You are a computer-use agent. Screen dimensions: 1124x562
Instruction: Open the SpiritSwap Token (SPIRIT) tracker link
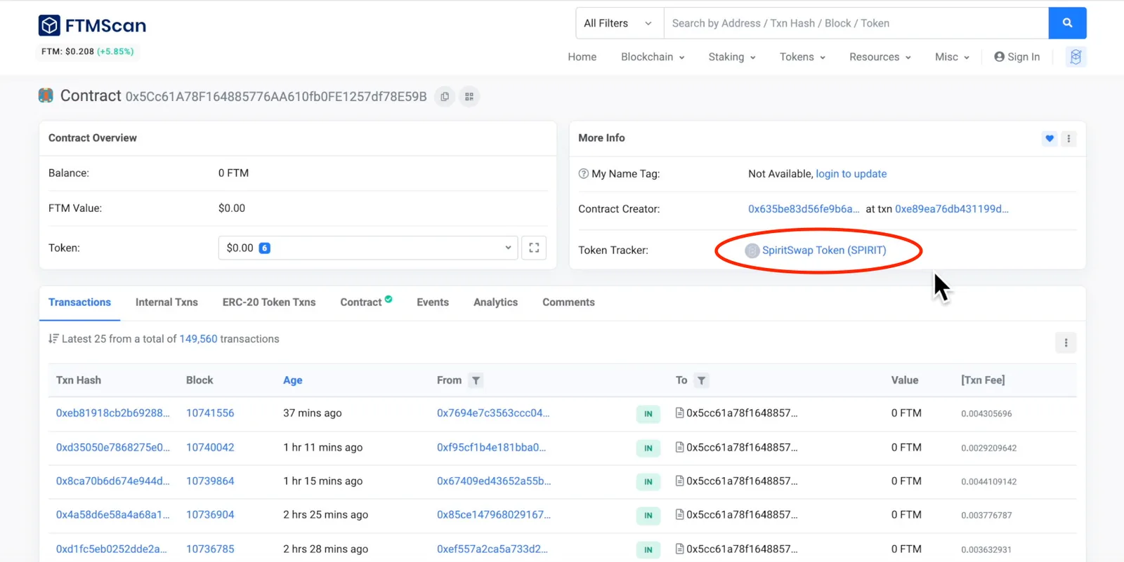[824, 250]
